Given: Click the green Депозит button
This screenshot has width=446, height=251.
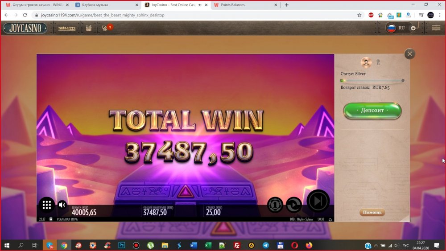Looking at the screenshot, I should pyautogui.click(x=372, y=110).
